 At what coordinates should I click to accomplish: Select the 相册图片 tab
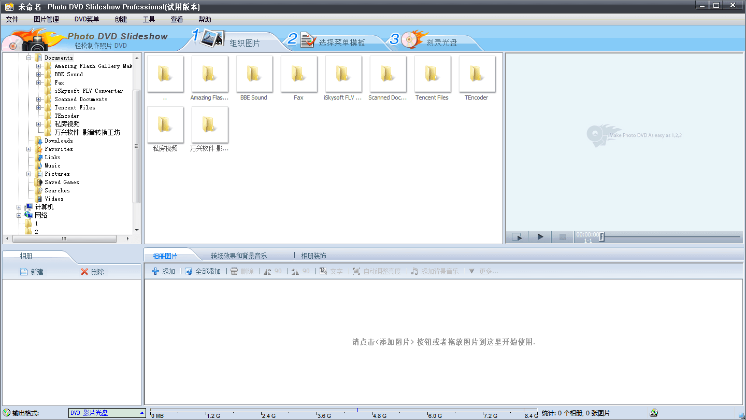point(165,256)
